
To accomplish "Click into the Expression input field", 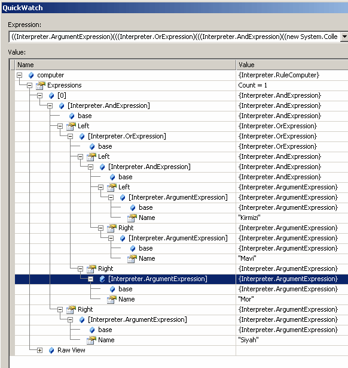I will (x=175, y=37).
